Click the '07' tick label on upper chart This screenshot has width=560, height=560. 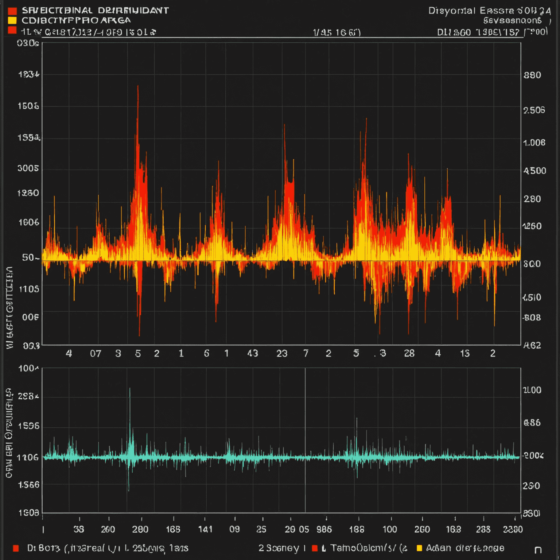[x=96, y=353]
